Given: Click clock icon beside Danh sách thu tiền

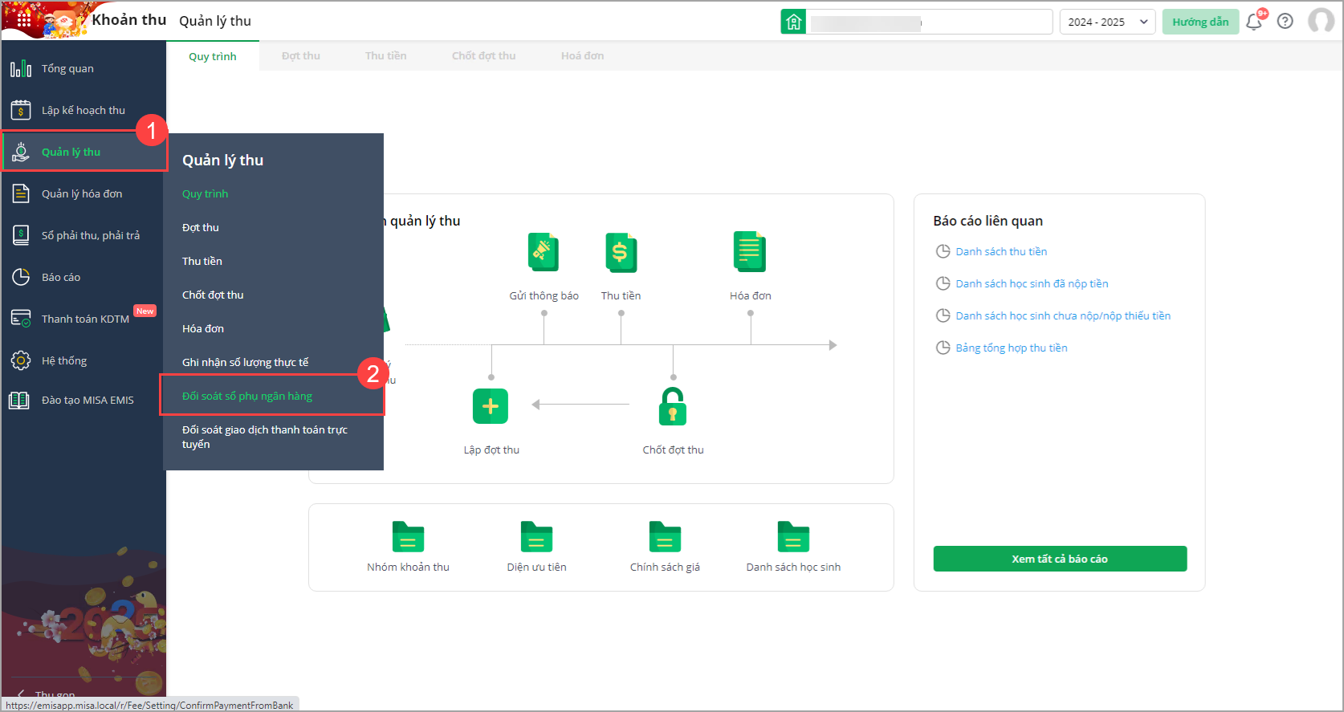Looking at the screenshot, I should click(943, 251).
